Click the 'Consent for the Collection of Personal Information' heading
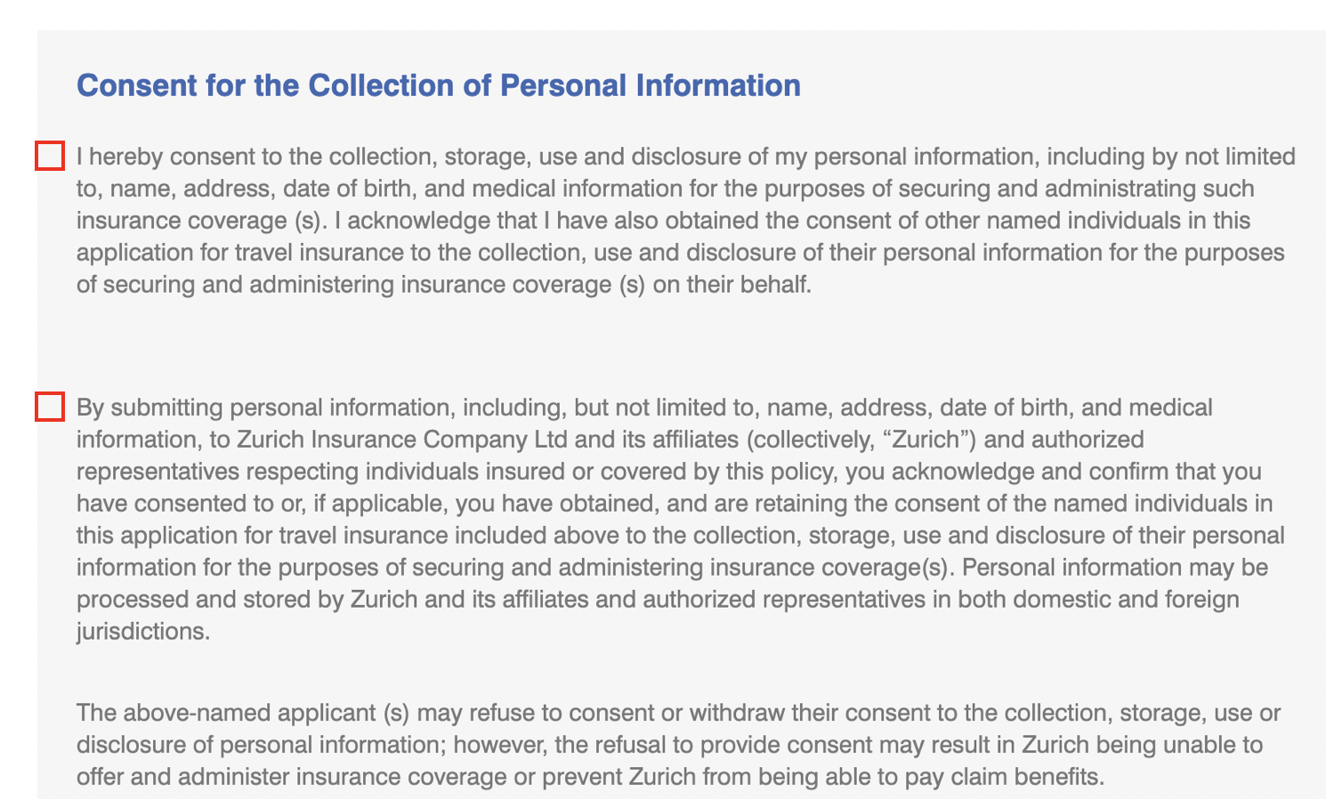 tap(439, 85)
